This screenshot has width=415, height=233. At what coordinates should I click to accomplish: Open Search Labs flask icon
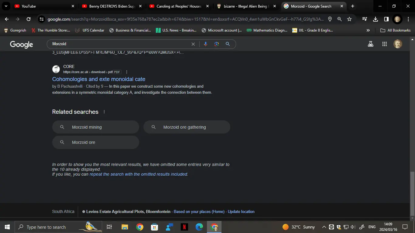[371, 44]
